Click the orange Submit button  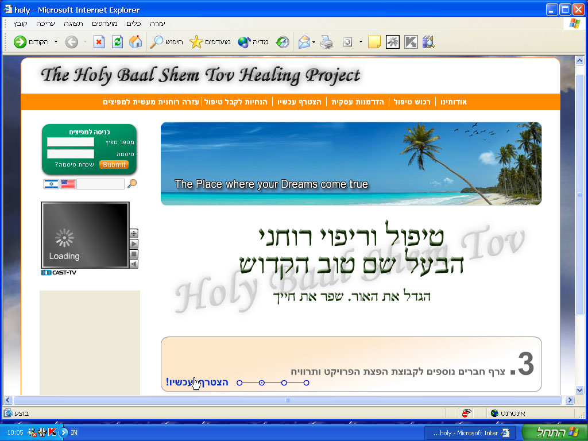(x=114, y=164)
